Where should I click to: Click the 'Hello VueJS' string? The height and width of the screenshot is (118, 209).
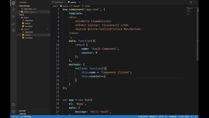coord(99,112)
